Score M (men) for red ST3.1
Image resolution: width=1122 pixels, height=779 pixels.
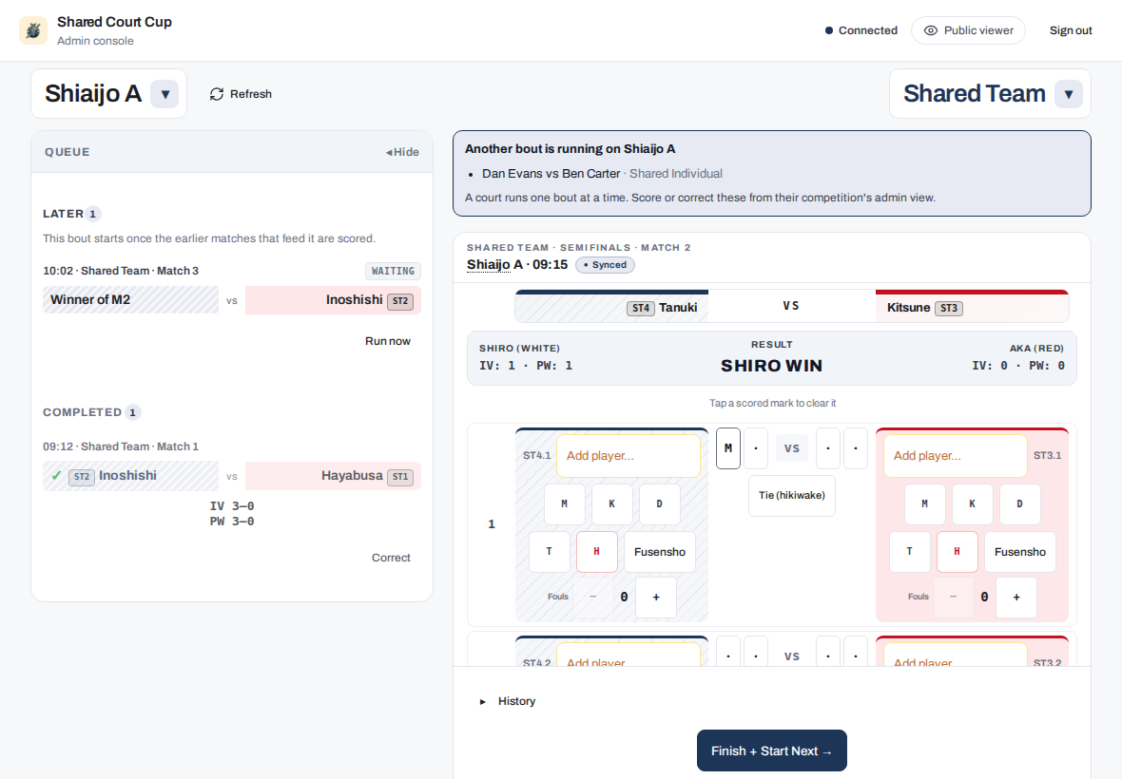[924, 504]
